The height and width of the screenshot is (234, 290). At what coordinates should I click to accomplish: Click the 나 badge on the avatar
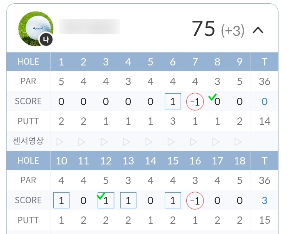pyautogui.click(x=46, y=39)
